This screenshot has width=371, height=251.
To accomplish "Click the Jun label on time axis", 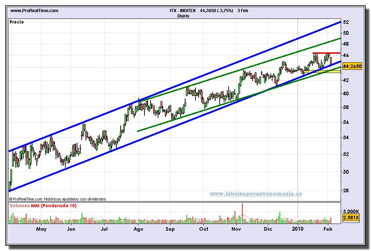I will click(x=71, y=229).
